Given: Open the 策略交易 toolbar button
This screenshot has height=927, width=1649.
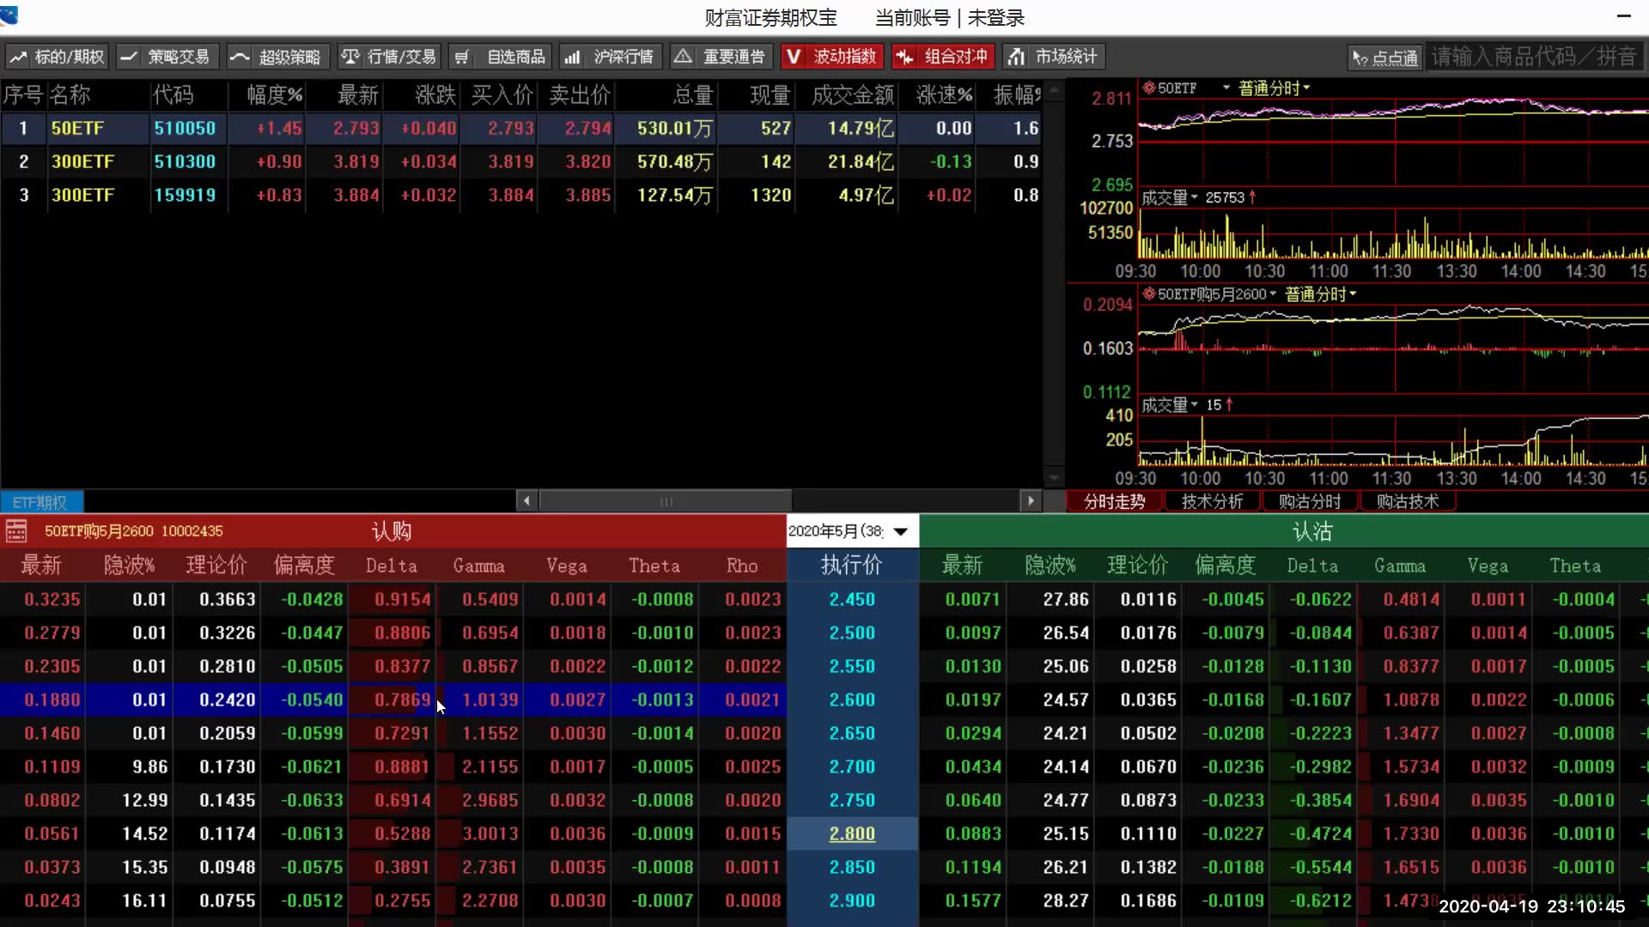Looking at the screenshot, I should tap(167, 57).
